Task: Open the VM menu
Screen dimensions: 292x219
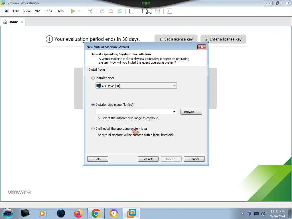Action: point(38,11)
